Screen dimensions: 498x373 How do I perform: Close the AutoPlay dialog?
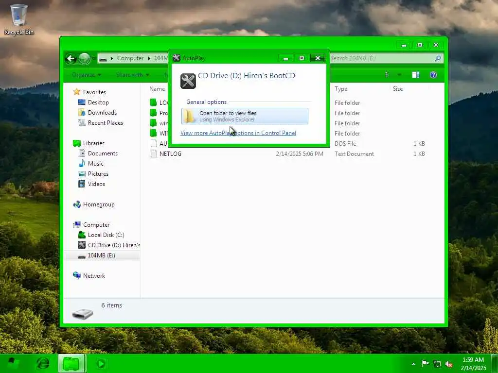coord(318,58)
